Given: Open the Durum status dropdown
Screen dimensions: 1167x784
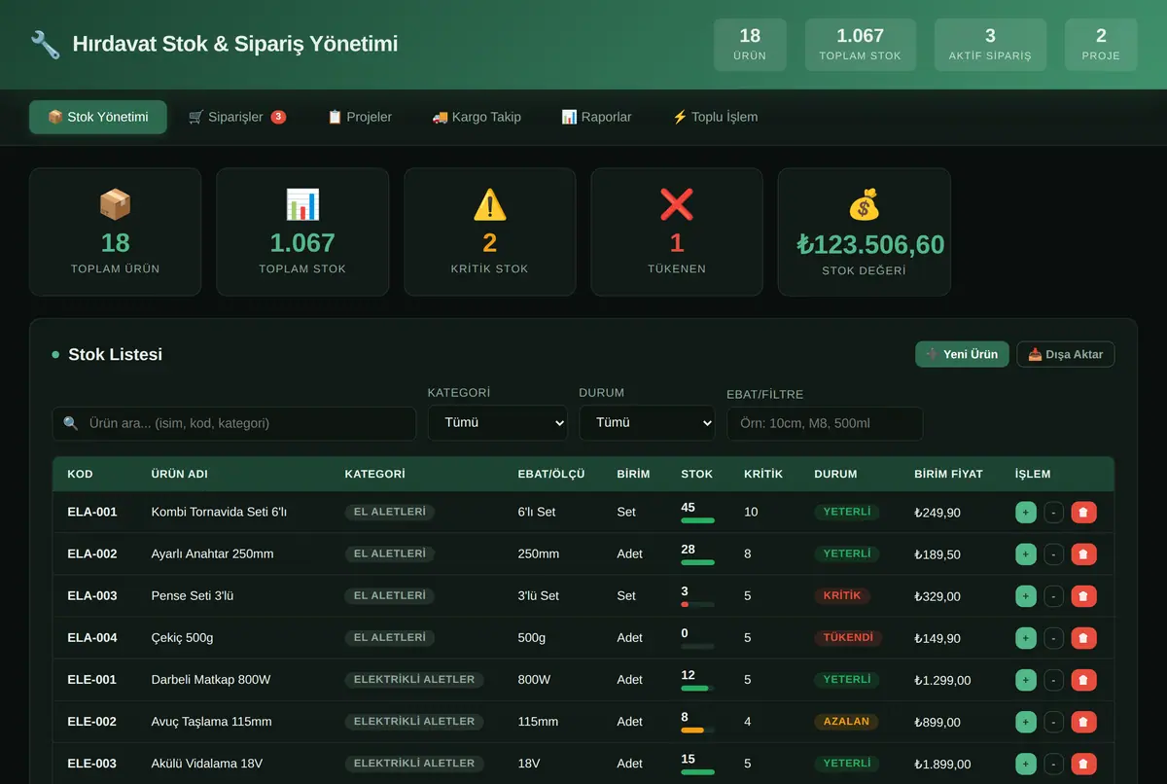Looking at the screenshot, I should (648, 423).
